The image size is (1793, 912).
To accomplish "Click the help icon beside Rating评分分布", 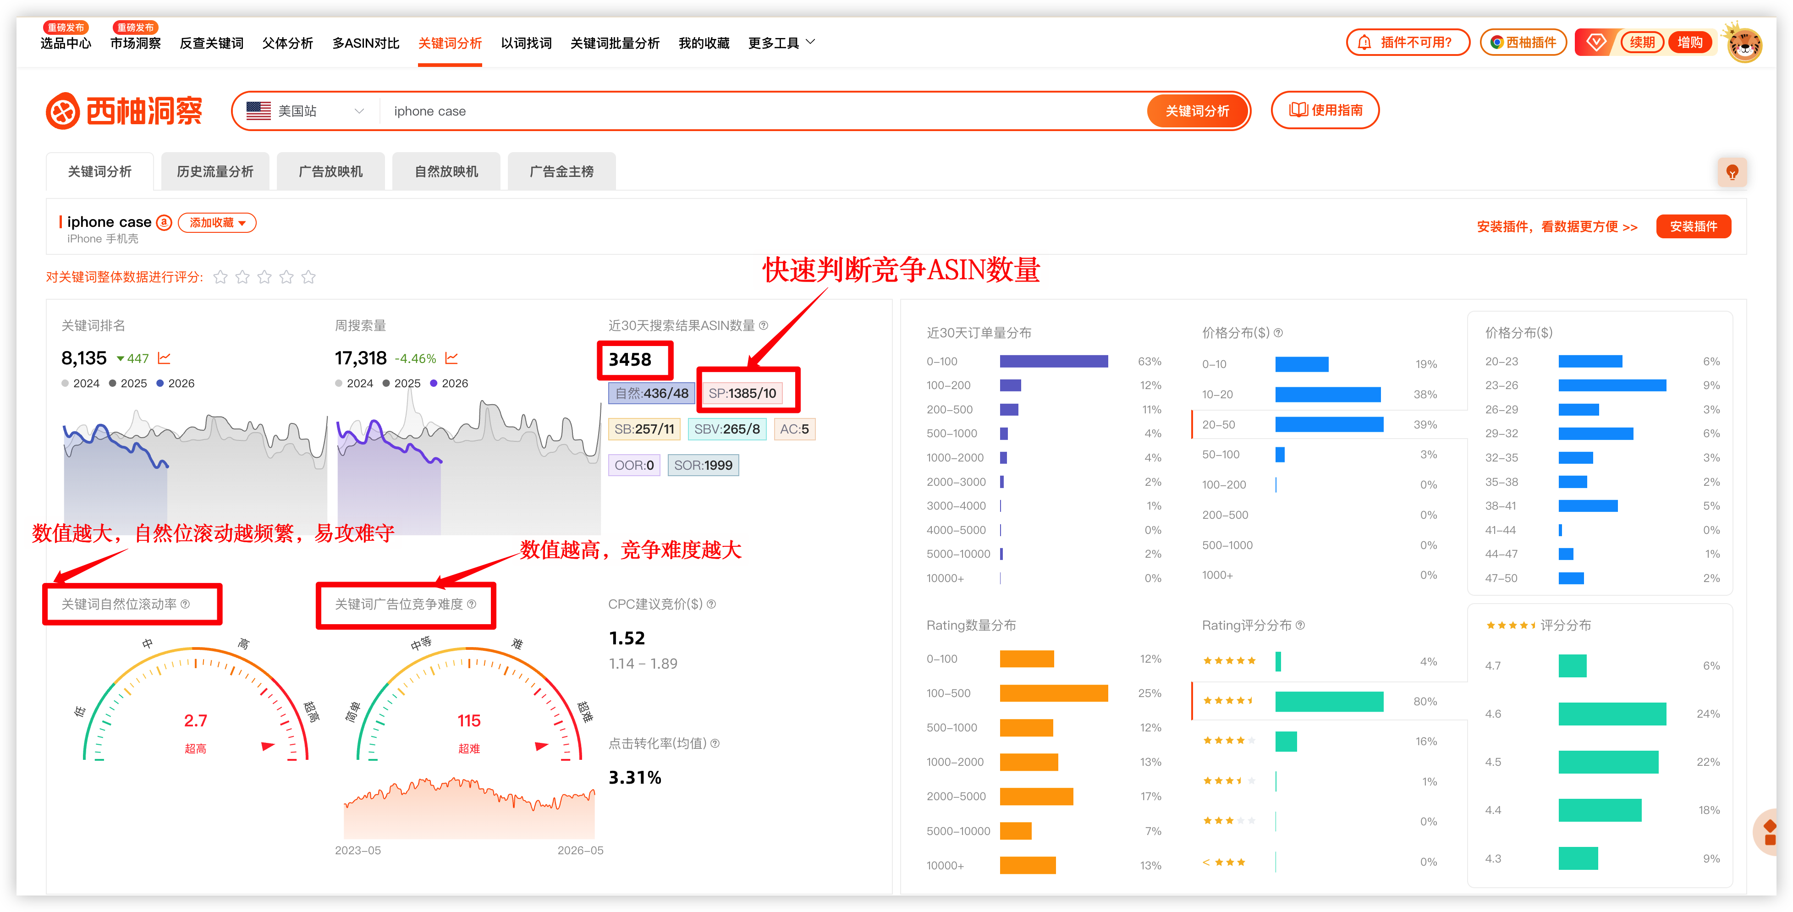I will click(x=1301, y=625).
